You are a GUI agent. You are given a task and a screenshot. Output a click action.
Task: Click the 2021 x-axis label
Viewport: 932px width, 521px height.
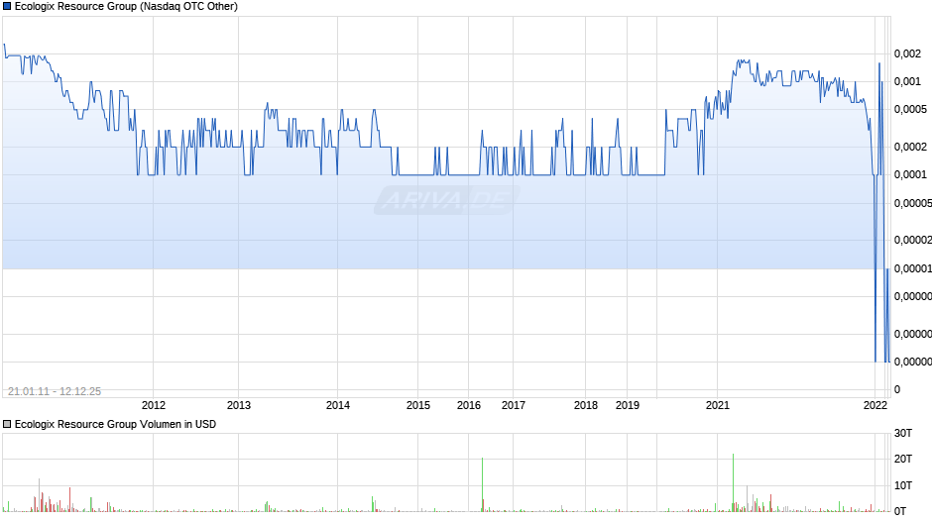click(x=718, y=405)
